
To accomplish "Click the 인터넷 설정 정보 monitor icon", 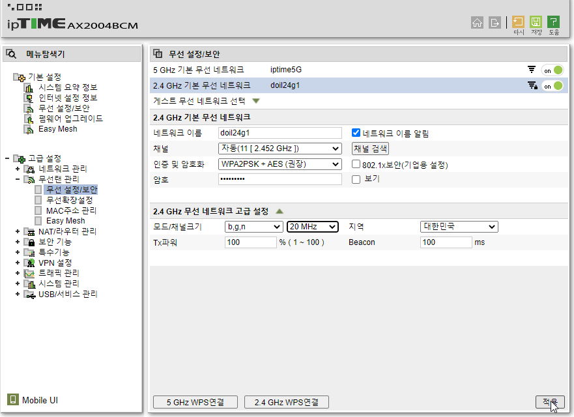I will pyautogui.click(x=29, y=98).
